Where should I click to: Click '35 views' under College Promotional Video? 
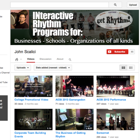tap(19, 104)
